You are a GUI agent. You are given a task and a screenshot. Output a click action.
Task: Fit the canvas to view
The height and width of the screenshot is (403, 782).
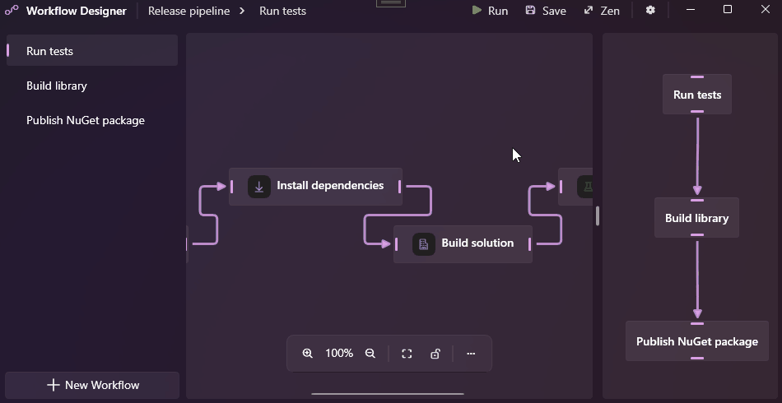pyautogui.click(x=407, y=353)
